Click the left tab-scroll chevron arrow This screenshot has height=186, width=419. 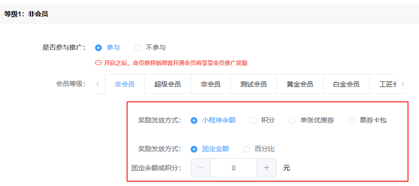98,85
